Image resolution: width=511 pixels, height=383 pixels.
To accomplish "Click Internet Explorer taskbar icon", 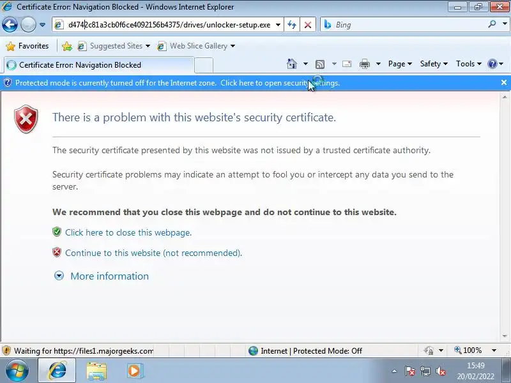I will click(x=57, y=371).
